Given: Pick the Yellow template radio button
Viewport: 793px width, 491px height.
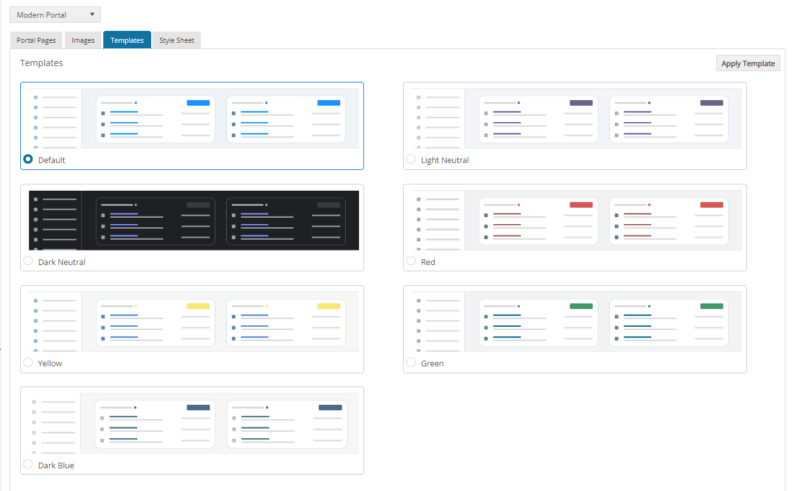Looking at the screenshot, I should click(x=28, y=363).
